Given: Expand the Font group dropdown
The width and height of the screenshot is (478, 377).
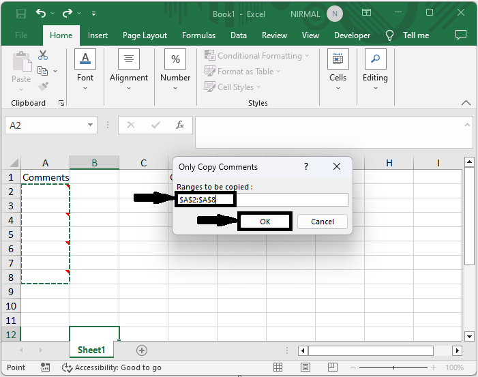Looking at the screenshot, I should click(x=85, y=89).
